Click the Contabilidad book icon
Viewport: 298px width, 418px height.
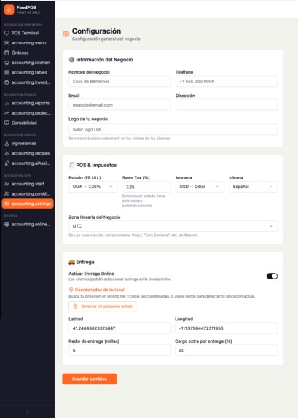pyautogui.click(x=7, y=123)
